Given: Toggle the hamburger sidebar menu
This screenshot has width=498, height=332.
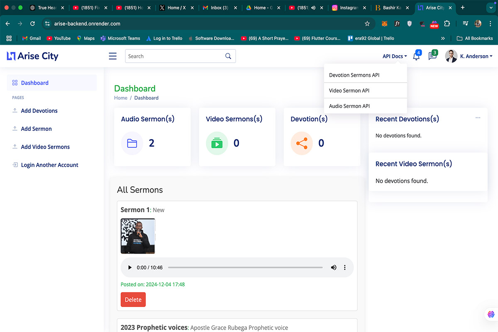Looking at the screenshot, I should pyautogui.click(x=112, y=56).
